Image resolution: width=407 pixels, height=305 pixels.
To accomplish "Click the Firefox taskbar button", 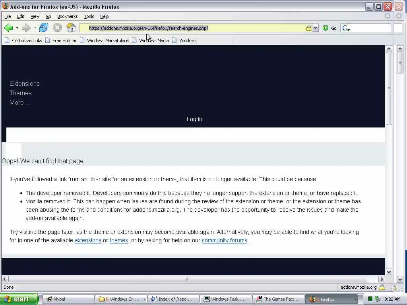I will [x=332, y=299].
